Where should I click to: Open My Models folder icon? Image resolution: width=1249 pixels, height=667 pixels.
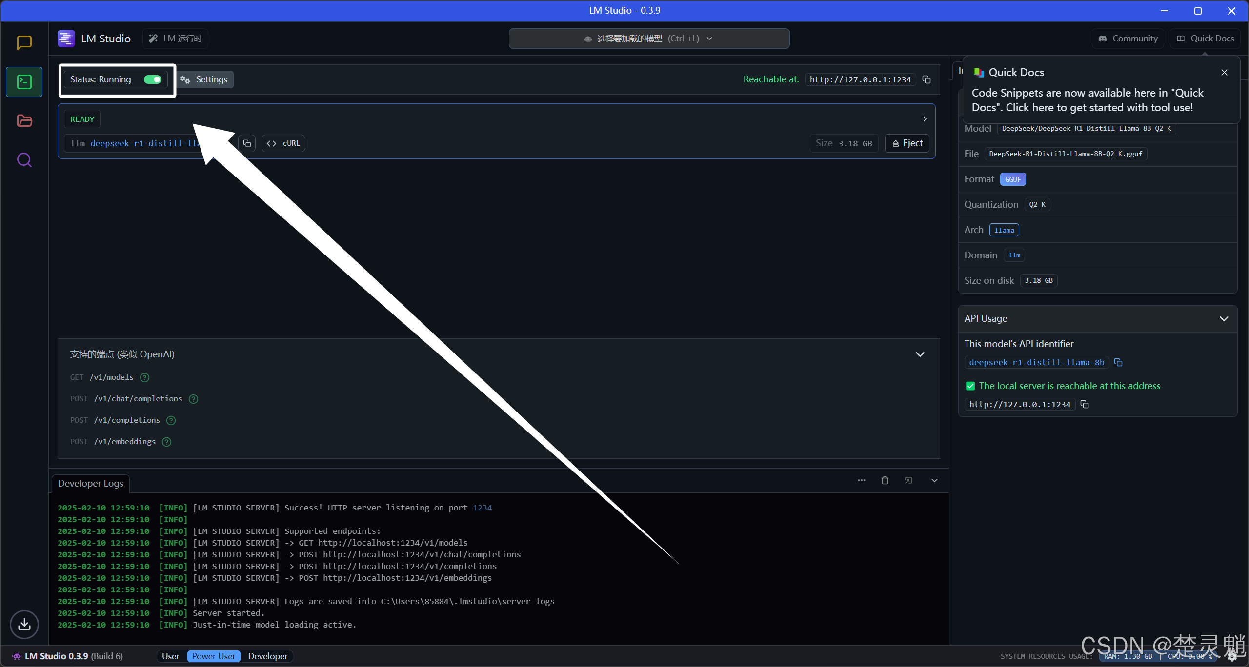[24, 121]
